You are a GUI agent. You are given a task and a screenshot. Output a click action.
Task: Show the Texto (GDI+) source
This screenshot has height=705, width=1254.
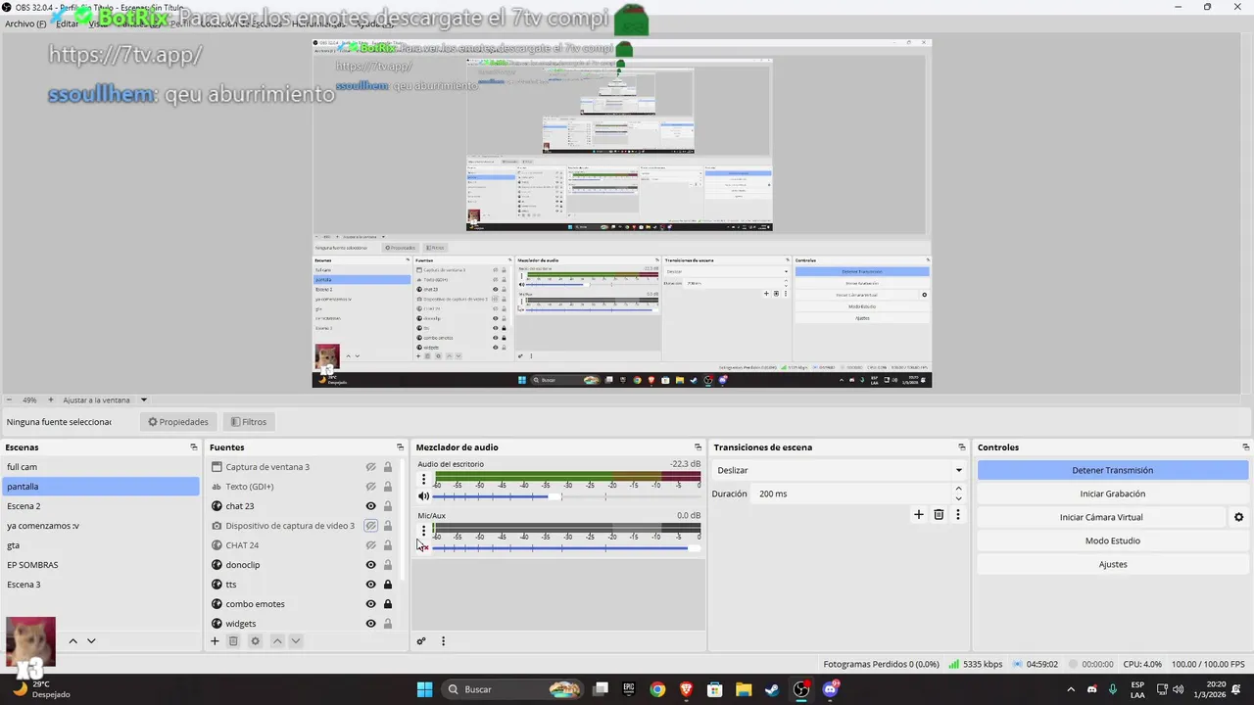[371, 487]
